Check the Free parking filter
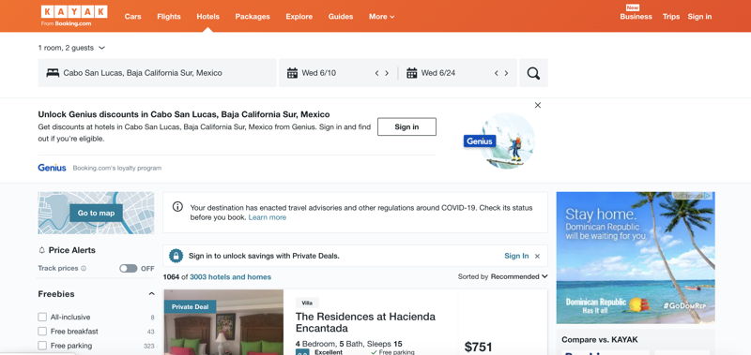Image resolution: width=751 pixels, height=355 pixels. point(42,346)
